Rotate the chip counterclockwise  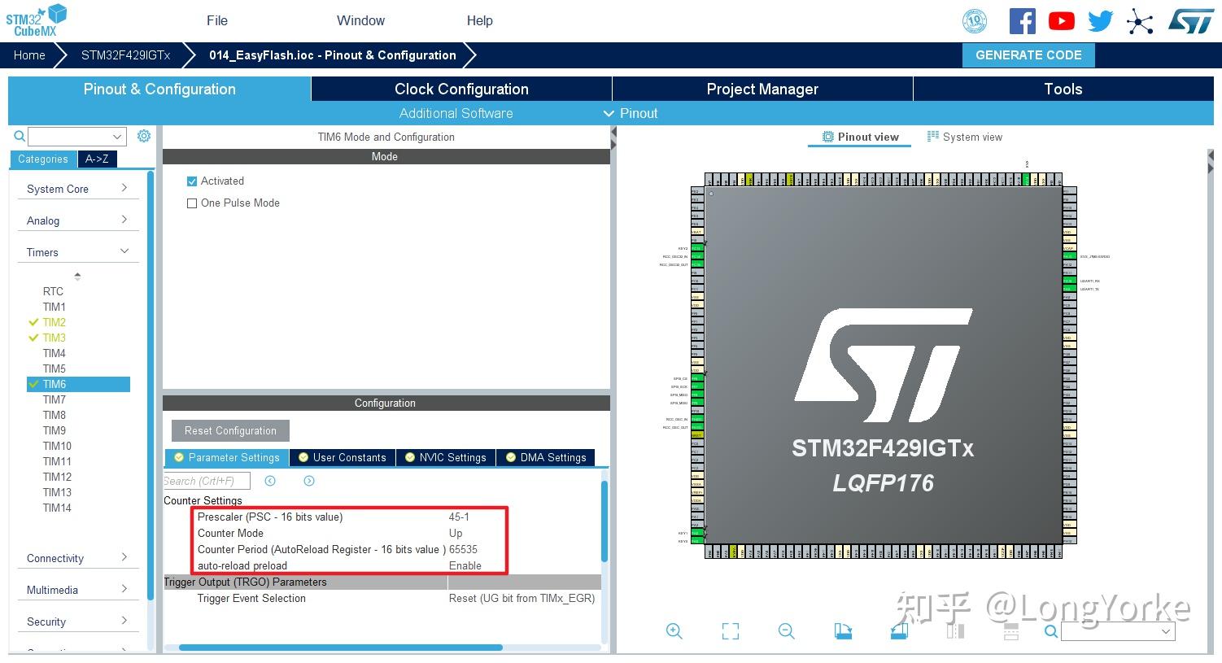tap(898, 631)
